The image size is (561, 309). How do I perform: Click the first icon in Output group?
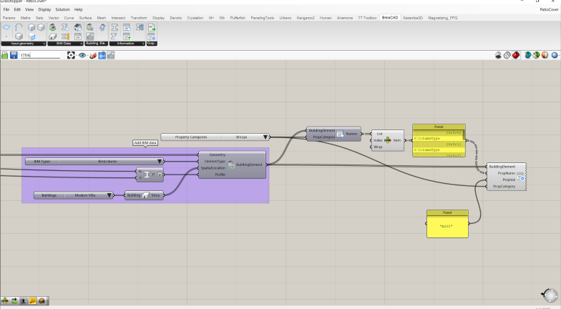[152, 27]
